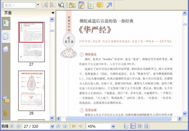Viewport: 189px width, 131px height.
Task: Click the 佛陀成道后宣说的第一部经典 heading
Action: (x=106, y=21)
